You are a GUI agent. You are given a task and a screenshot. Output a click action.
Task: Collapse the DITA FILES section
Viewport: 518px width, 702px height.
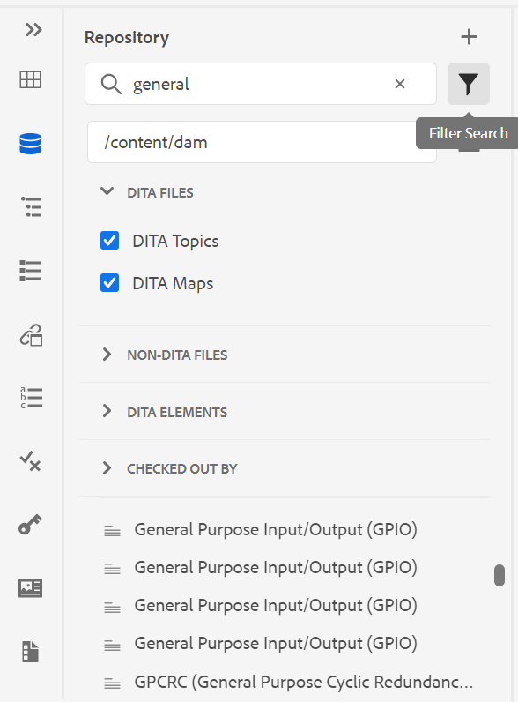pos(107,191)
